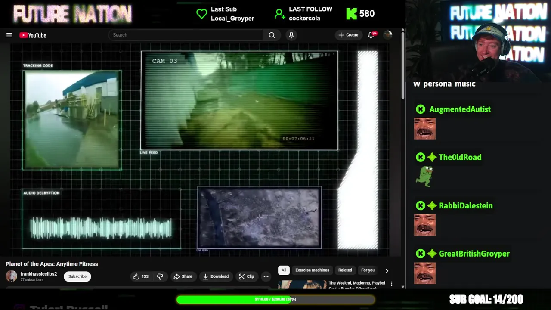Click the subscriber badge next to The0ldRoad
551x310 pixels.
point(432,158)
